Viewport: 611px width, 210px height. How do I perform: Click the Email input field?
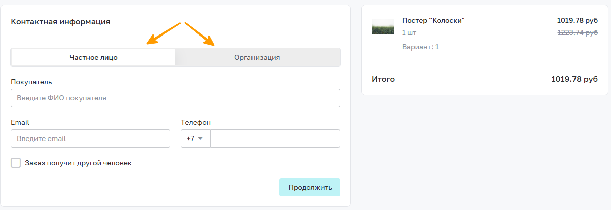90,138
